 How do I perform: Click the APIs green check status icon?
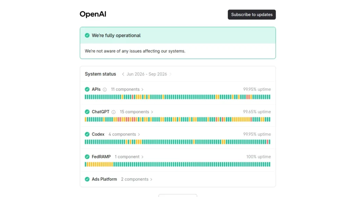tap(87, 89)
